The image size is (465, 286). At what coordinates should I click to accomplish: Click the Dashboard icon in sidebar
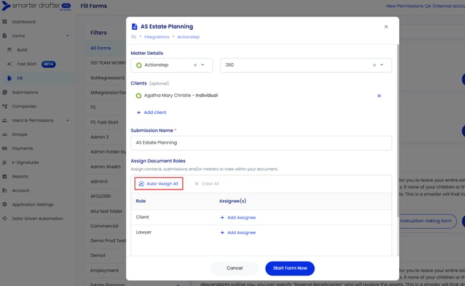[x=6, y=22]
